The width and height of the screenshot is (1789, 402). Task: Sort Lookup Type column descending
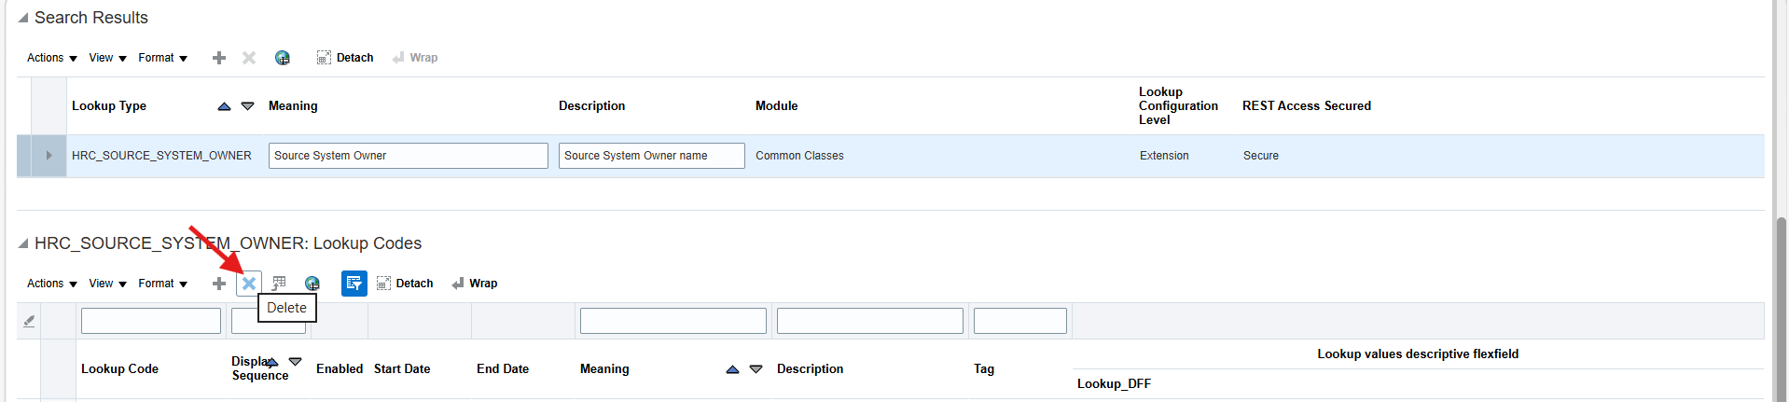(248, 106)
